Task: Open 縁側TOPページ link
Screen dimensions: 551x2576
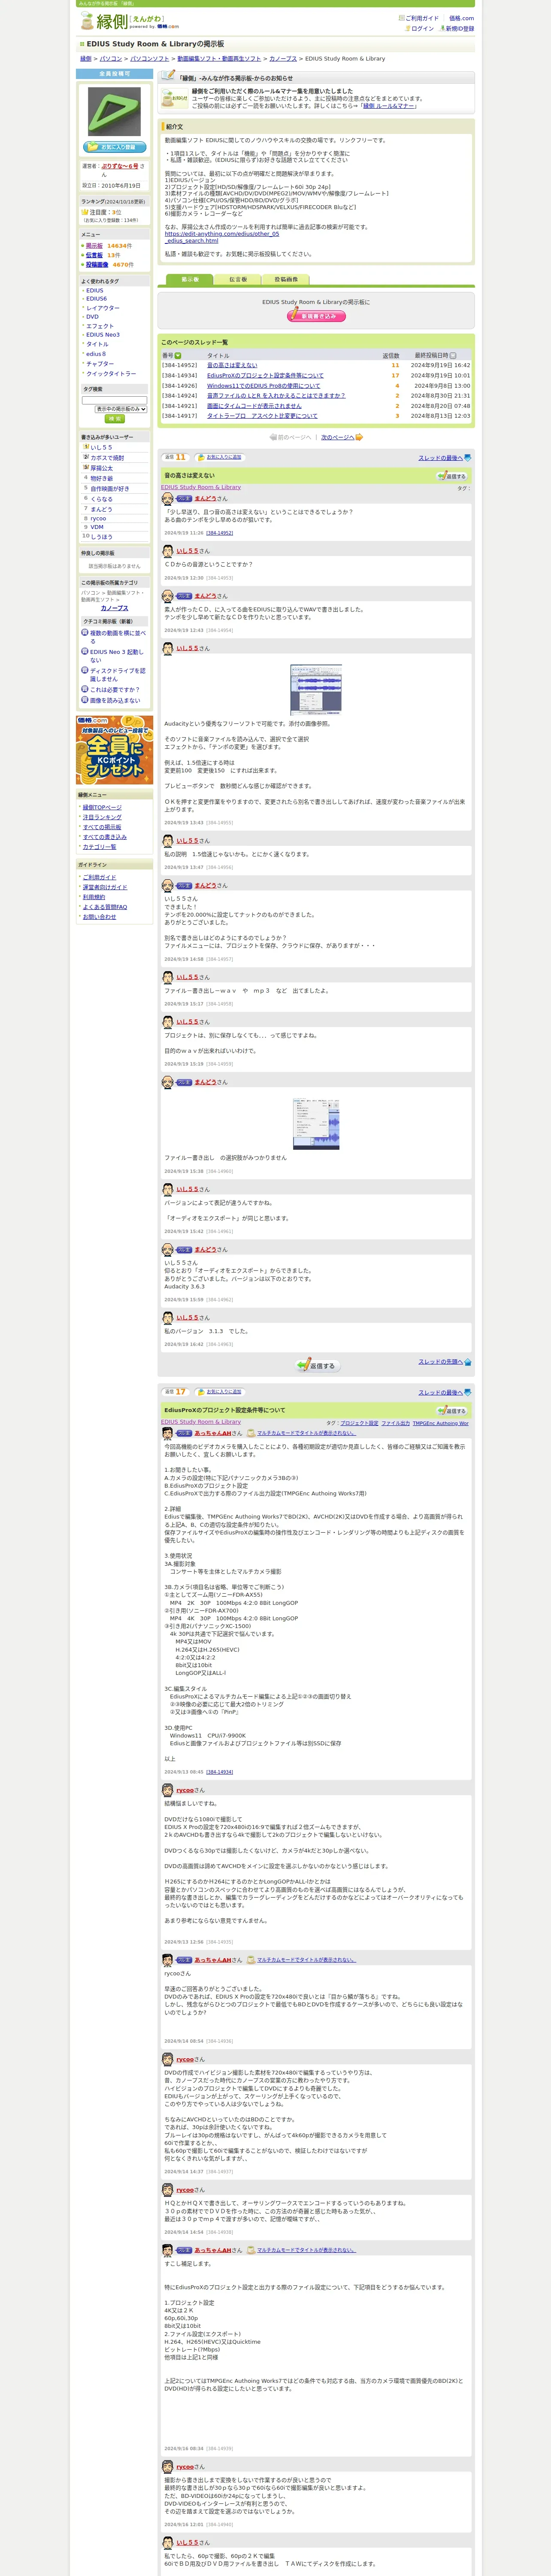Action: click(x=102, y=807)
